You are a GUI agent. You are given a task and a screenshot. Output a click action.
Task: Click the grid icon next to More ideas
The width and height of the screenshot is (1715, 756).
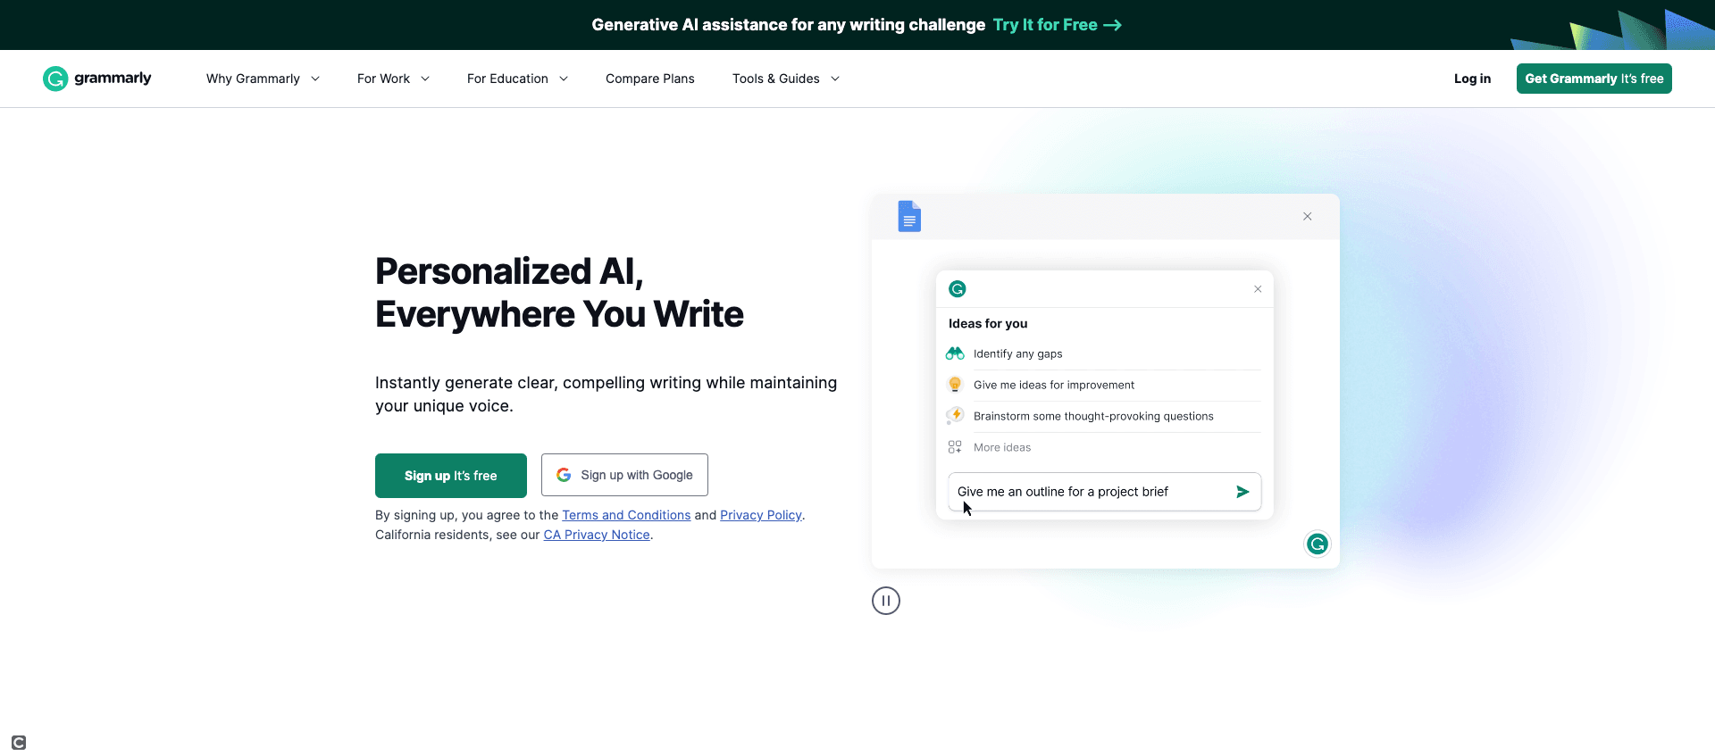click(x=955, y=447)
